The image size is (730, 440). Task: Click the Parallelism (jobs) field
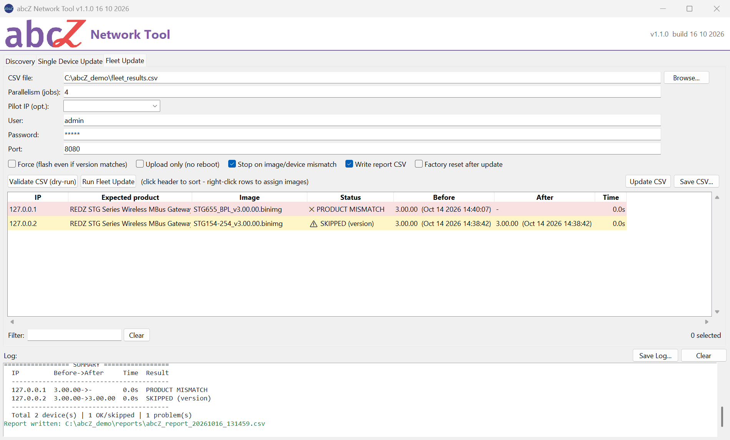click(362, 92)
